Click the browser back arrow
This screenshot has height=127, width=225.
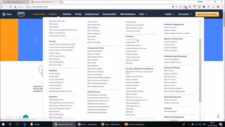tap(2, 7)
